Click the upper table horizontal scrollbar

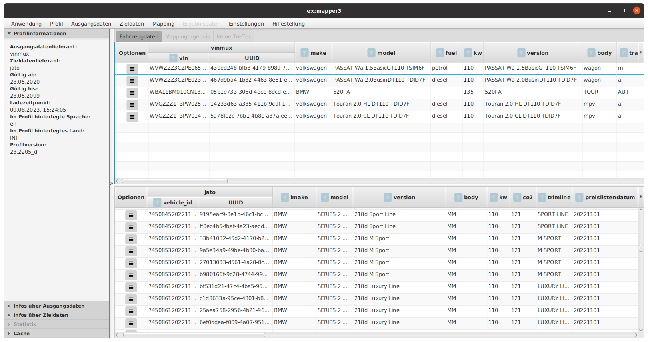[x=175, y=181]
